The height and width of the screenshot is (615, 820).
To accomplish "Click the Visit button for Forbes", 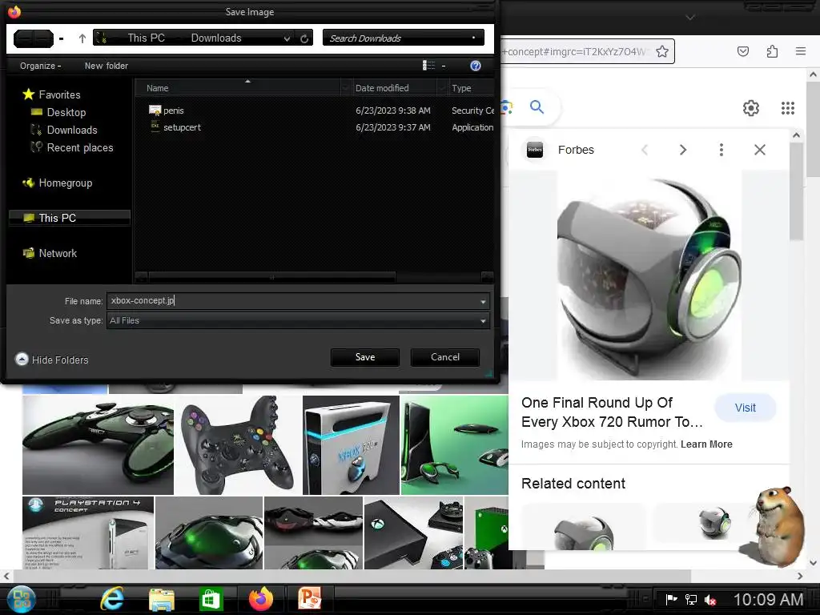I will click(x=745, y=408).
